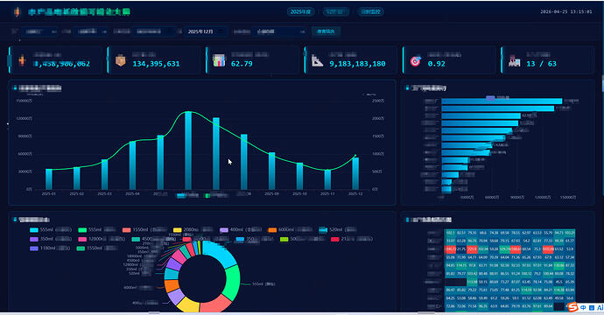Click the value 62.79
The width and height of the screenshot is (604, 315).
(x=242, y=64)
